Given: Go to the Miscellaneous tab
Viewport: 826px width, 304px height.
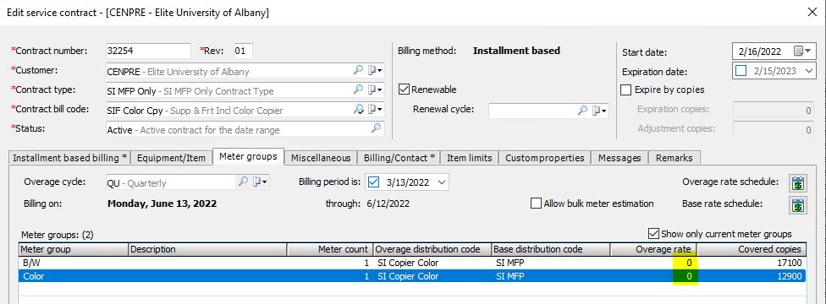Looking at the screenshot, I should pyautogui.click(x=320, y=158).
